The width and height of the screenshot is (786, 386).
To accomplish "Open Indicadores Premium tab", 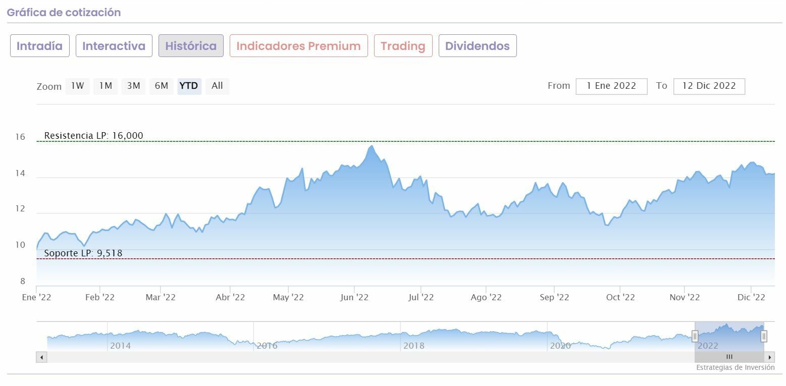I will (298, 46).
